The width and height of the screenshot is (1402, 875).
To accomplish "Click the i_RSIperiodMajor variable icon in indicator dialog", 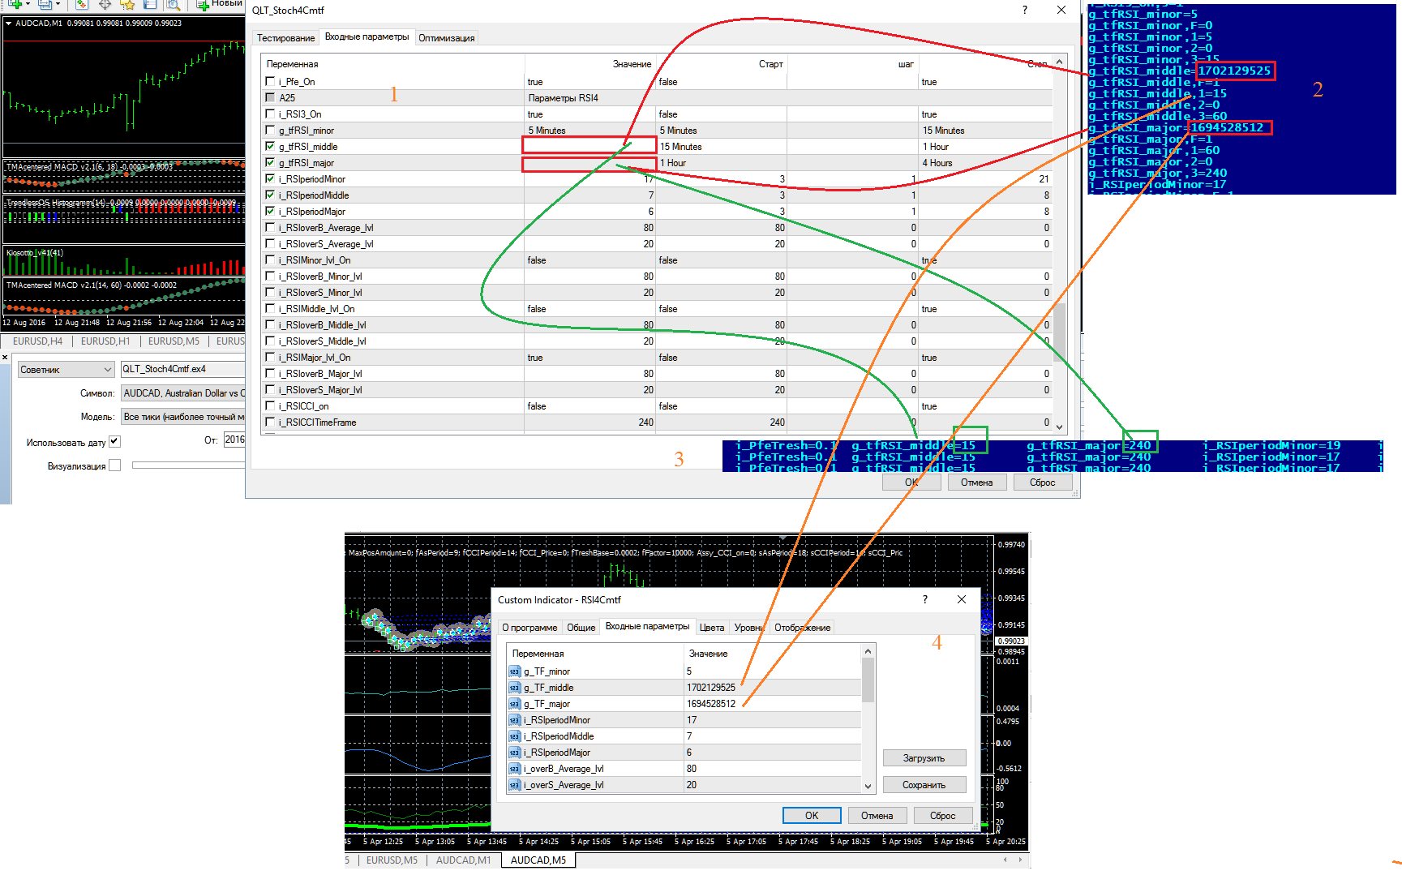I will tap(514, 753).
